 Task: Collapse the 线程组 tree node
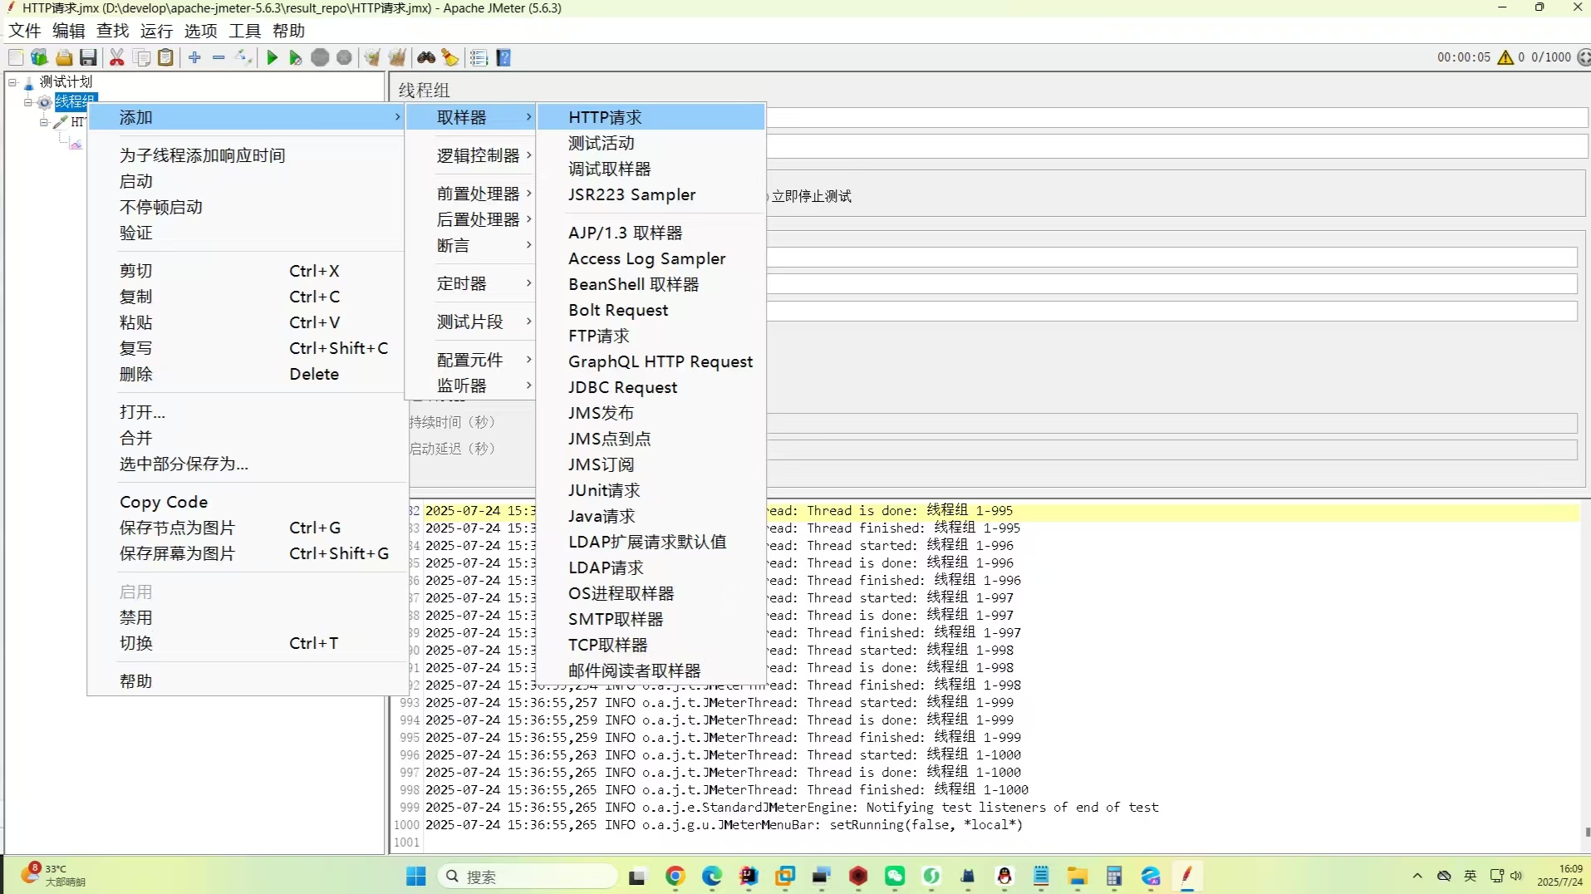[x=28, y=101]
